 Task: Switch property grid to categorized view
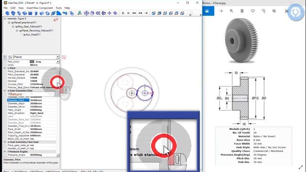pos(5,57)
